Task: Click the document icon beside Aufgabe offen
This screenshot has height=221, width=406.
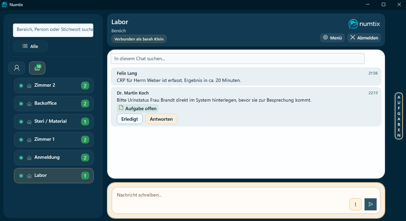Action: click(x=121, y=108)
